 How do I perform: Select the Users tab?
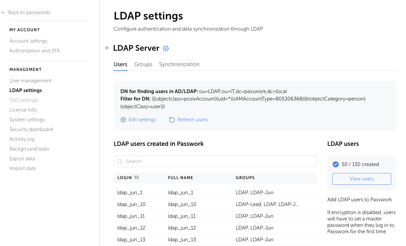click(120, 64)
